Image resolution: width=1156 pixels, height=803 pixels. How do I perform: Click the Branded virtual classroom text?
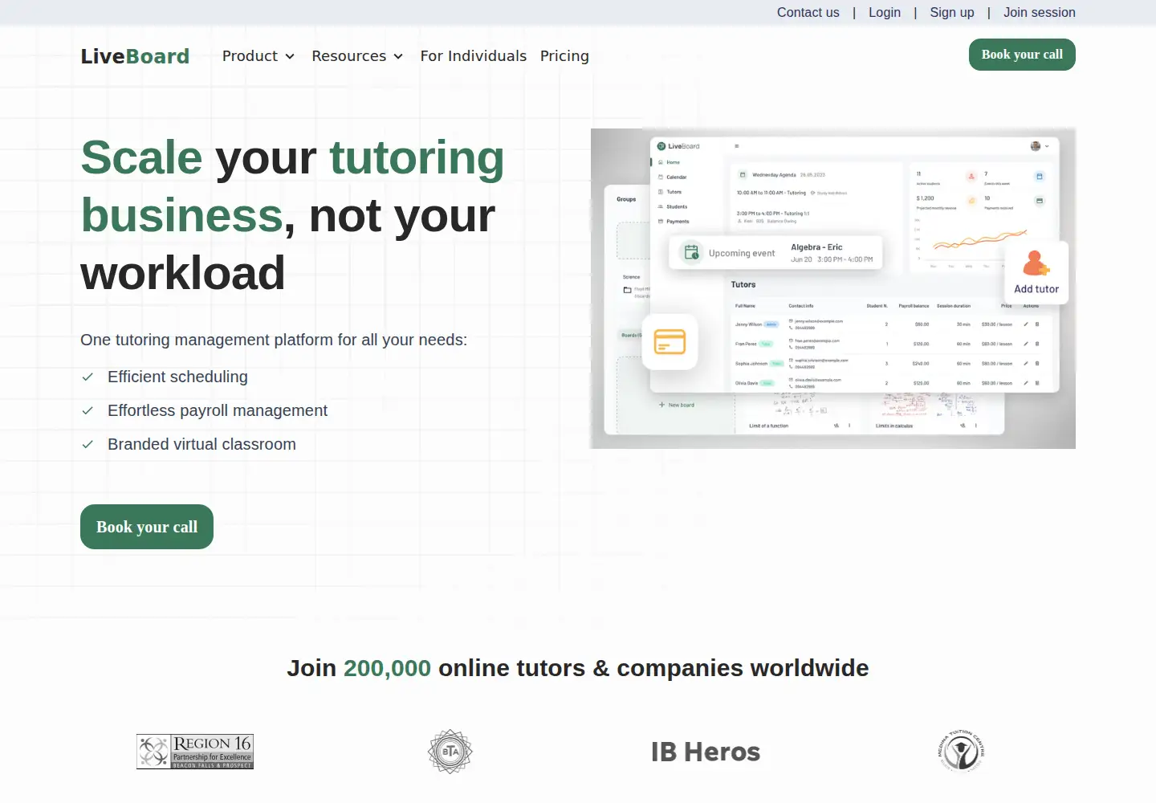coord(201,444)
